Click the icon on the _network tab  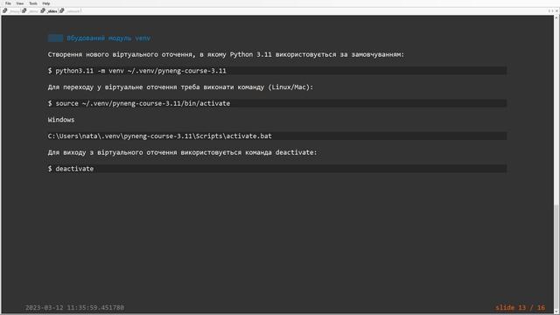[62, 10]
